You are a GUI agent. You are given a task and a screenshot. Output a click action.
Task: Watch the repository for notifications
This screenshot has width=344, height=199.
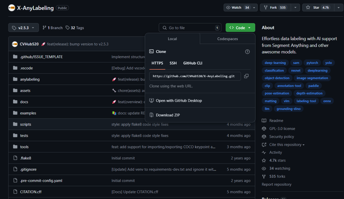pos(237,8)
